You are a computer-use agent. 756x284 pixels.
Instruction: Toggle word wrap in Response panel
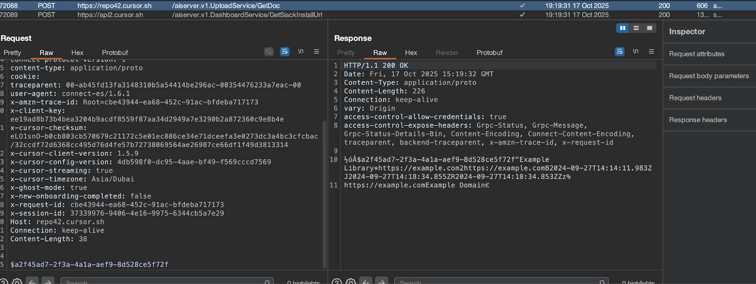click(620, 51)
